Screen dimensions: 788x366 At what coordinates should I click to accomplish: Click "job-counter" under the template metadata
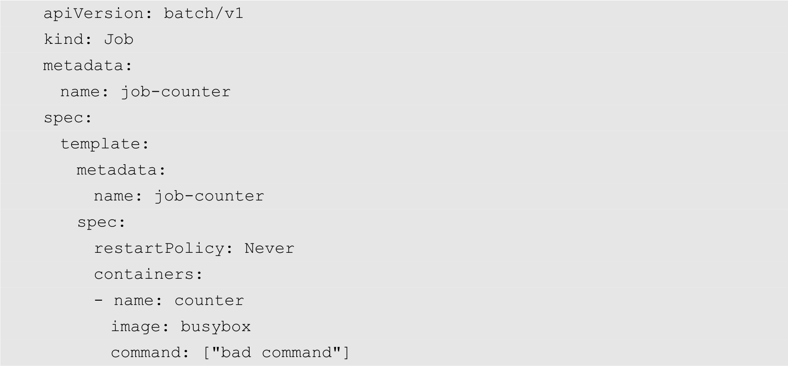pyautogui.click(x=209, y=196)
